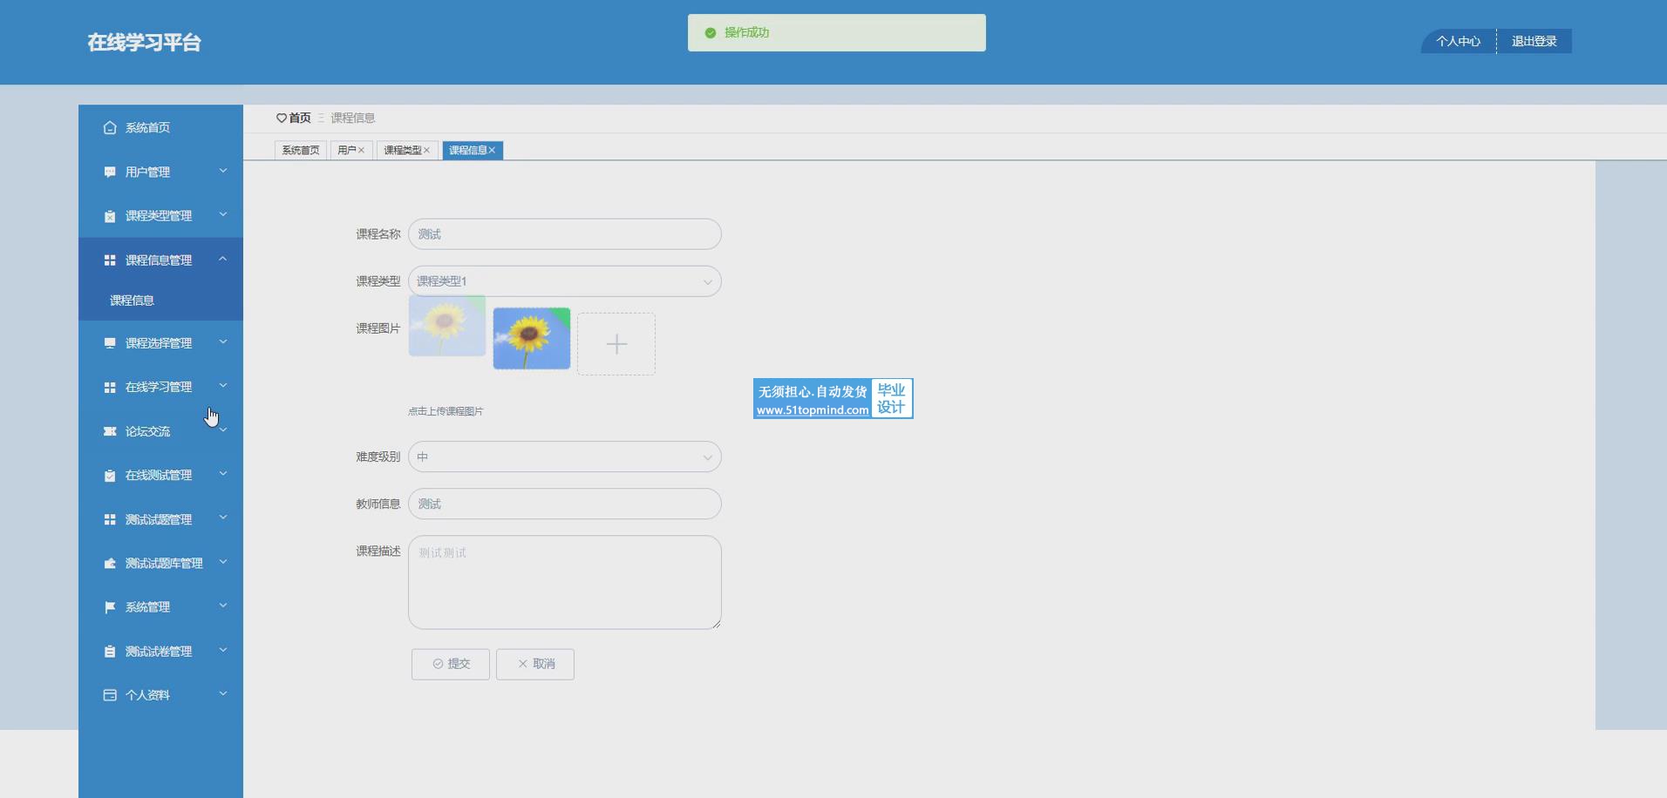Viewport: 1667px width, 798px height.
Task: Click the plus icon to upload image
Action: coord(616,344)
